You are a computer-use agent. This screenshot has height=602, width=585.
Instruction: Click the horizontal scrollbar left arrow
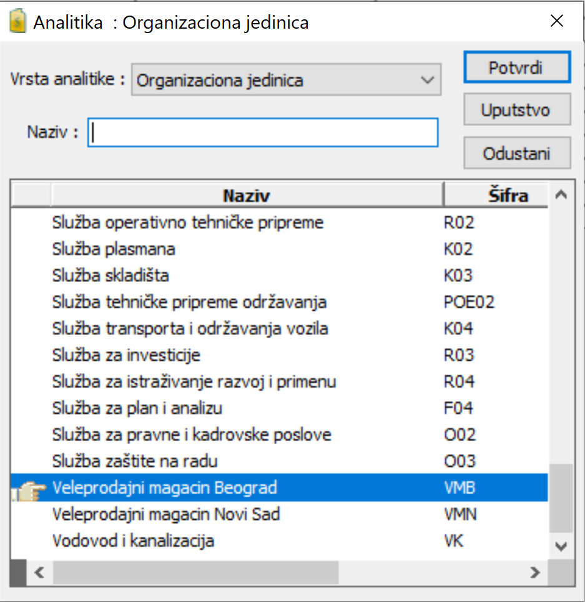[40, 571]
